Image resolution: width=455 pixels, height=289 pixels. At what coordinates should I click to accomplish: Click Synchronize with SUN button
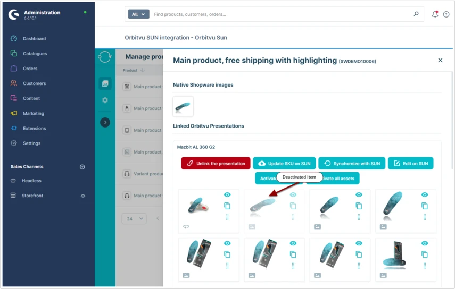tap(352, 163)
